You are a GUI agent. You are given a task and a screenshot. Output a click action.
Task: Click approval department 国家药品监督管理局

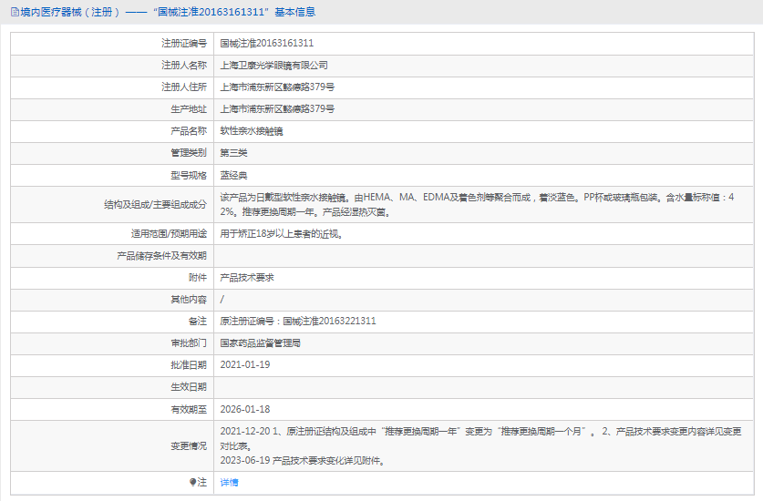260,343
